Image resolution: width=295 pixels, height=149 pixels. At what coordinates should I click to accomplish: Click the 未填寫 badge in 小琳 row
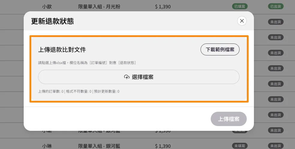(240, 146)
